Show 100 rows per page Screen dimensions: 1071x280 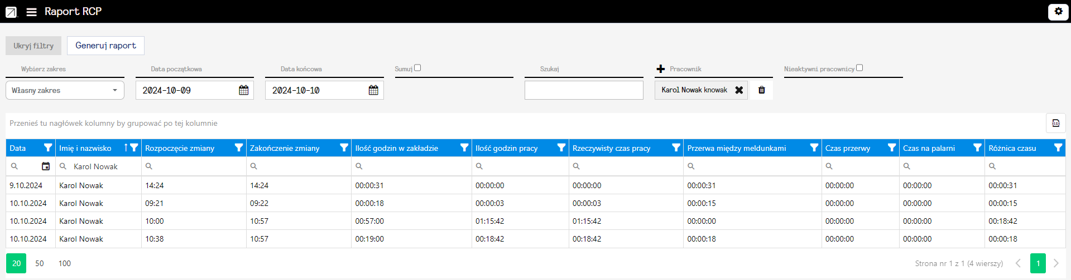coord(65,263)
